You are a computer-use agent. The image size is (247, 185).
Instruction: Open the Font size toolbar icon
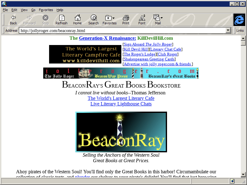point(142,18)
